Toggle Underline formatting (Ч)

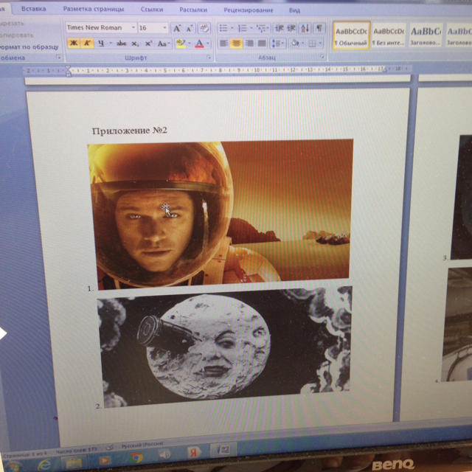pyautogui.click(x=102, y=44)
